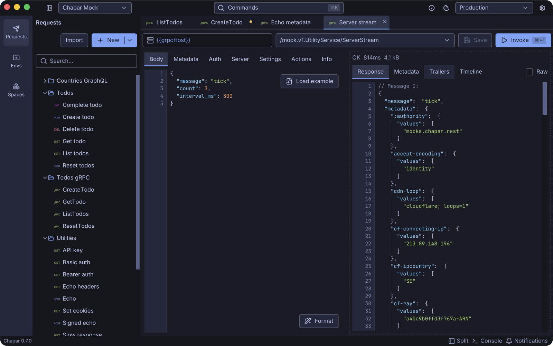
Task: Click the server icon beside grpcHost
Action: tap(150, 40)
